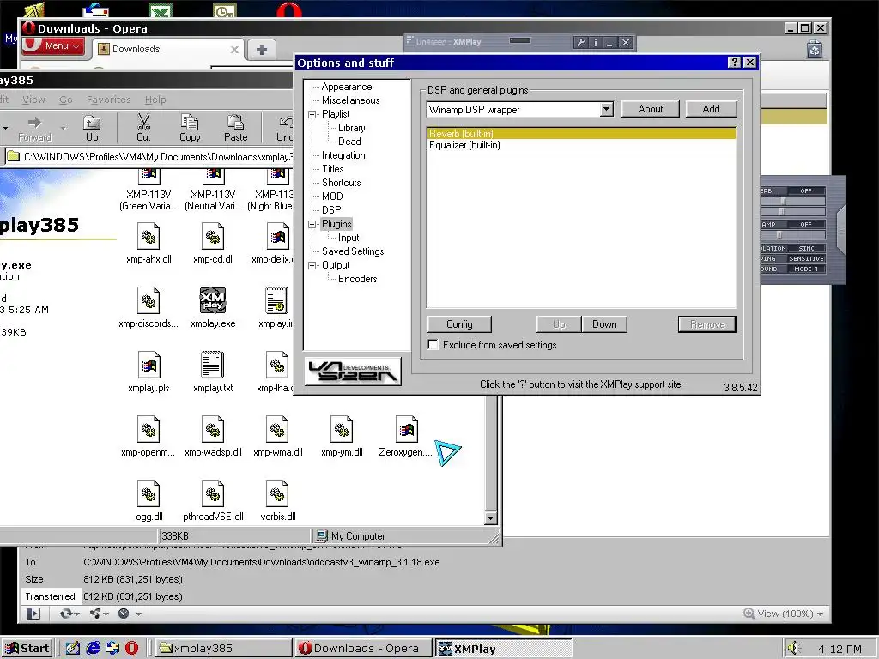Open the Opera Menu dropdown
879x659 pixels.
pos(54,46)
